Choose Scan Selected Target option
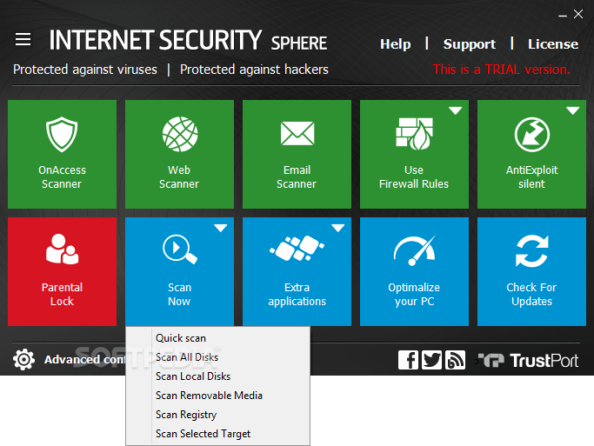The width and height of the screenshot is (594, 446). tap(217, 434)
